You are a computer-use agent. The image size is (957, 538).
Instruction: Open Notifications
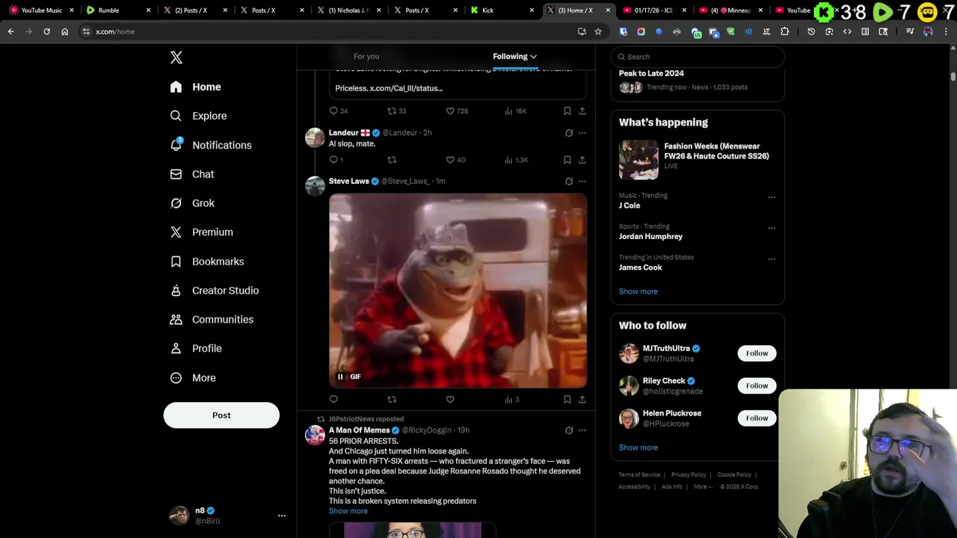click(x=211, y=145)
